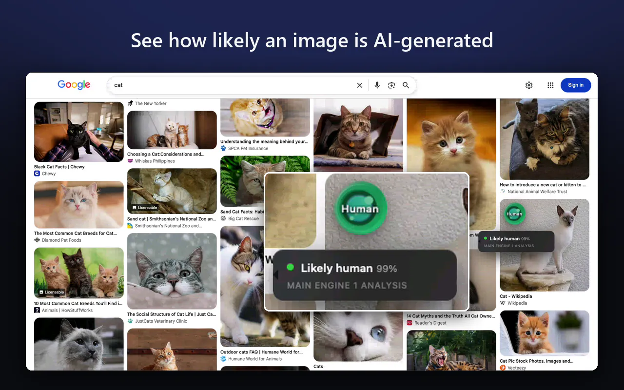Click Humane World for Animals source text
624x390 pixels.
255,359
